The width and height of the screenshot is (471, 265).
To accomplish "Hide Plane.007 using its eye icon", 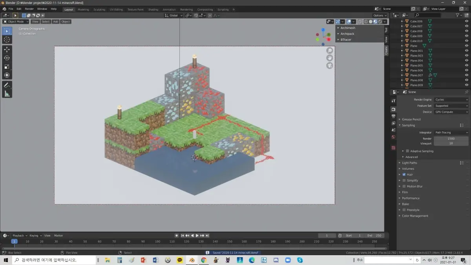I will point(466,75).
